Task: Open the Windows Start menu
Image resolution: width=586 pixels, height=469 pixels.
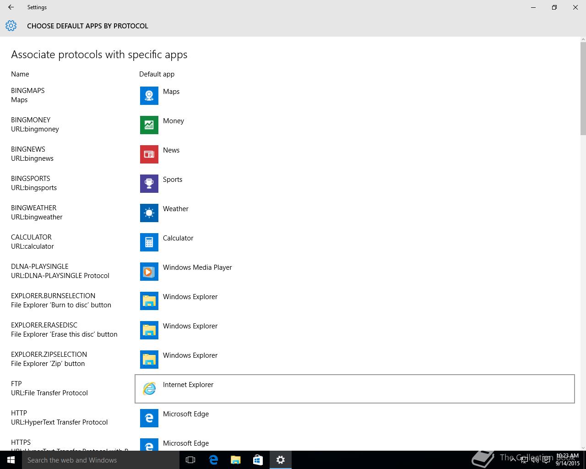Action: (11, 460)
